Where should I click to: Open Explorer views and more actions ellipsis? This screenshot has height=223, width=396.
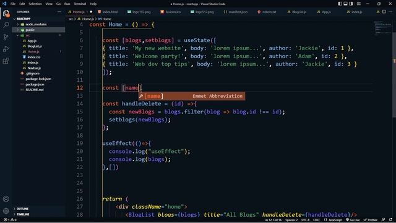click(59, 12)
